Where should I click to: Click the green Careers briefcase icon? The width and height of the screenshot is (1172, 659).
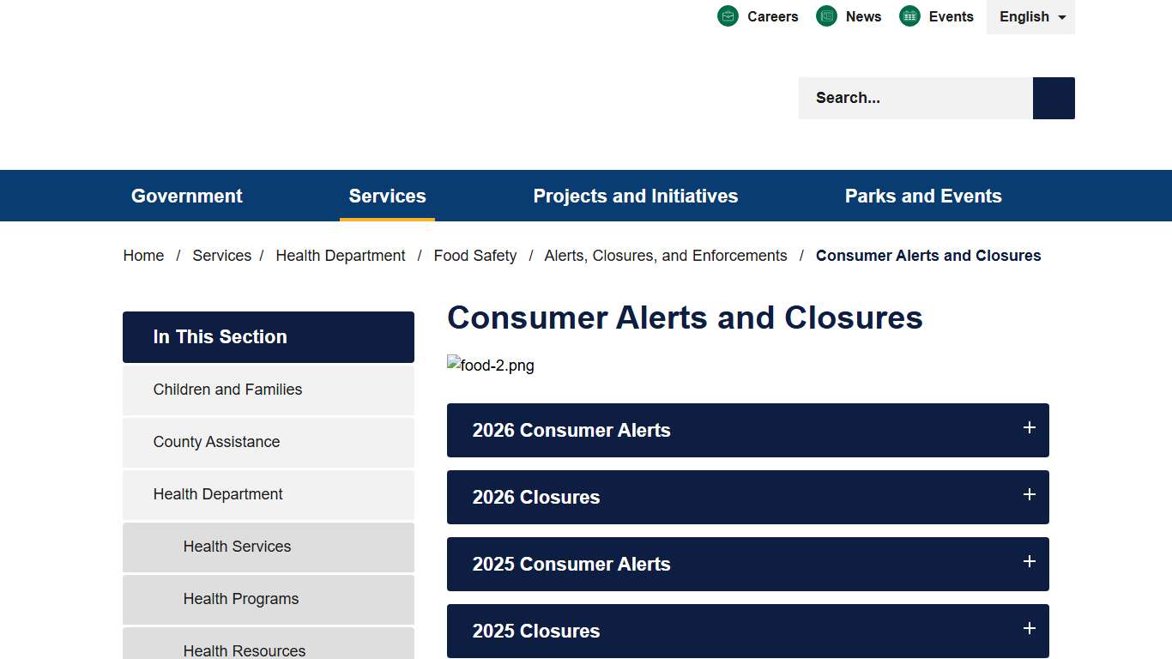point(728,15)
